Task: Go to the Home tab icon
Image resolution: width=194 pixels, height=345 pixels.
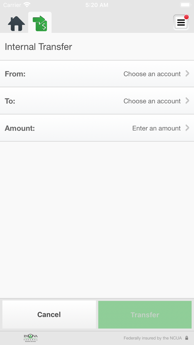Action: (x=16, y=24)
